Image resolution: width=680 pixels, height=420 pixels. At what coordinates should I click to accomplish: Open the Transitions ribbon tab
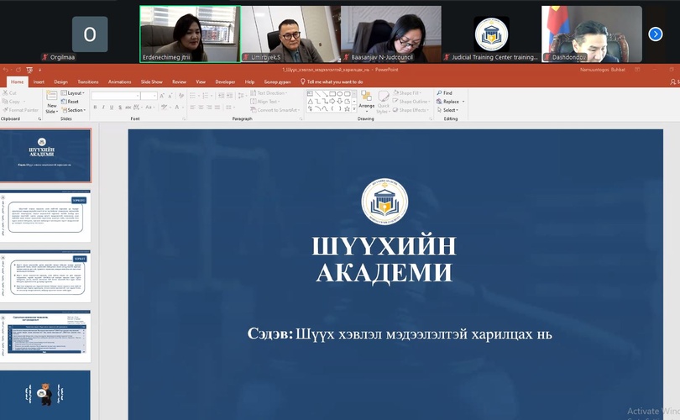pos(88,81)
